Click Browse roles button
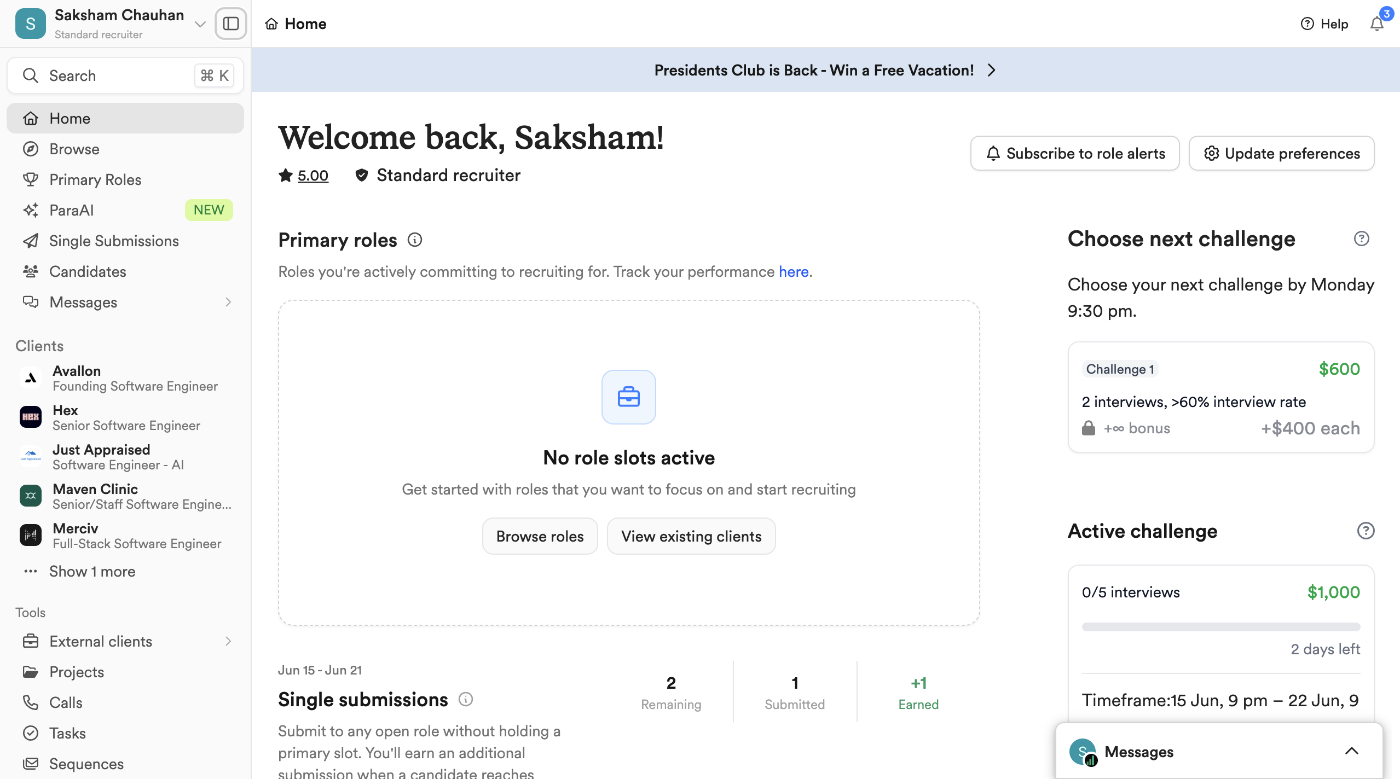Image resolution: width=1400 pixels, height=779 pixels. [540, 536]
